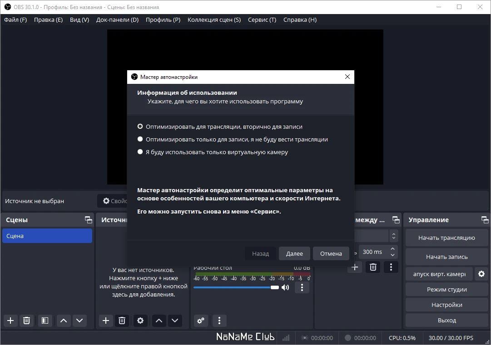Undock the Scenes panel float icon
Image resolution: width=491 pixels, height=345 pixels.
pos(89,220)
